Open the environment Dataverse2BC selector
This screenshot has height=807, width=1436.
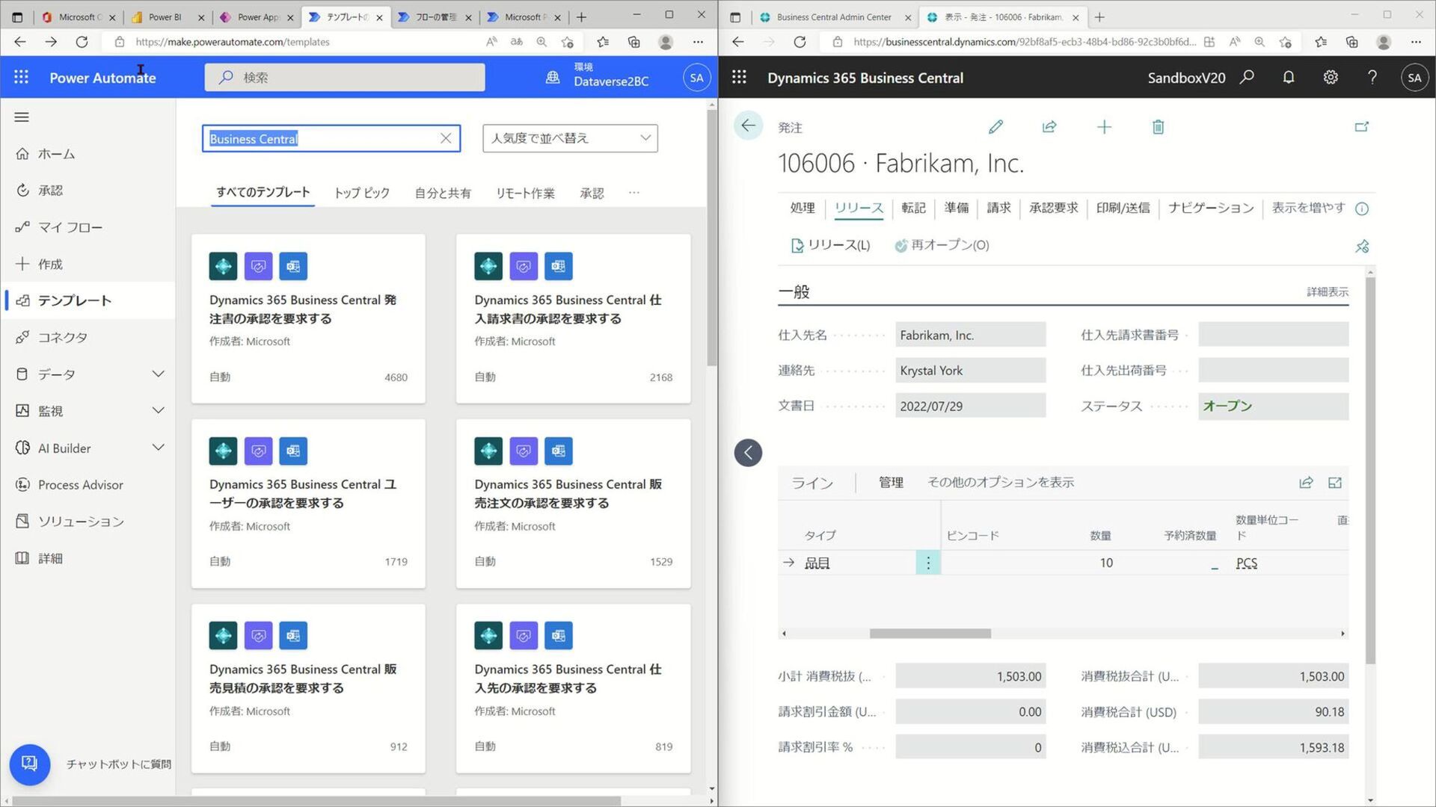597,77
